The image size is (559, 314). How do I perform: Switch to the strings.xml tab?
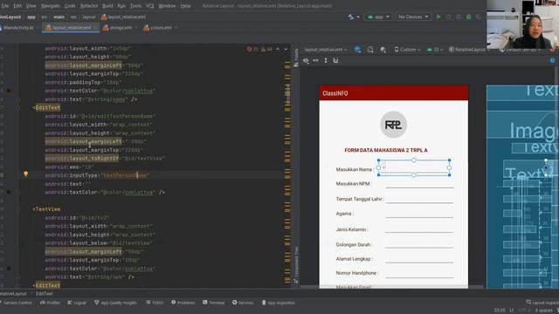click(x=121, y=27)
